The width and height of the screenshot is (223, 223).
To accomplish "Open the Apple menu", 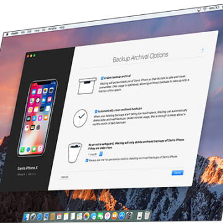I will click(x=7, y=34).
